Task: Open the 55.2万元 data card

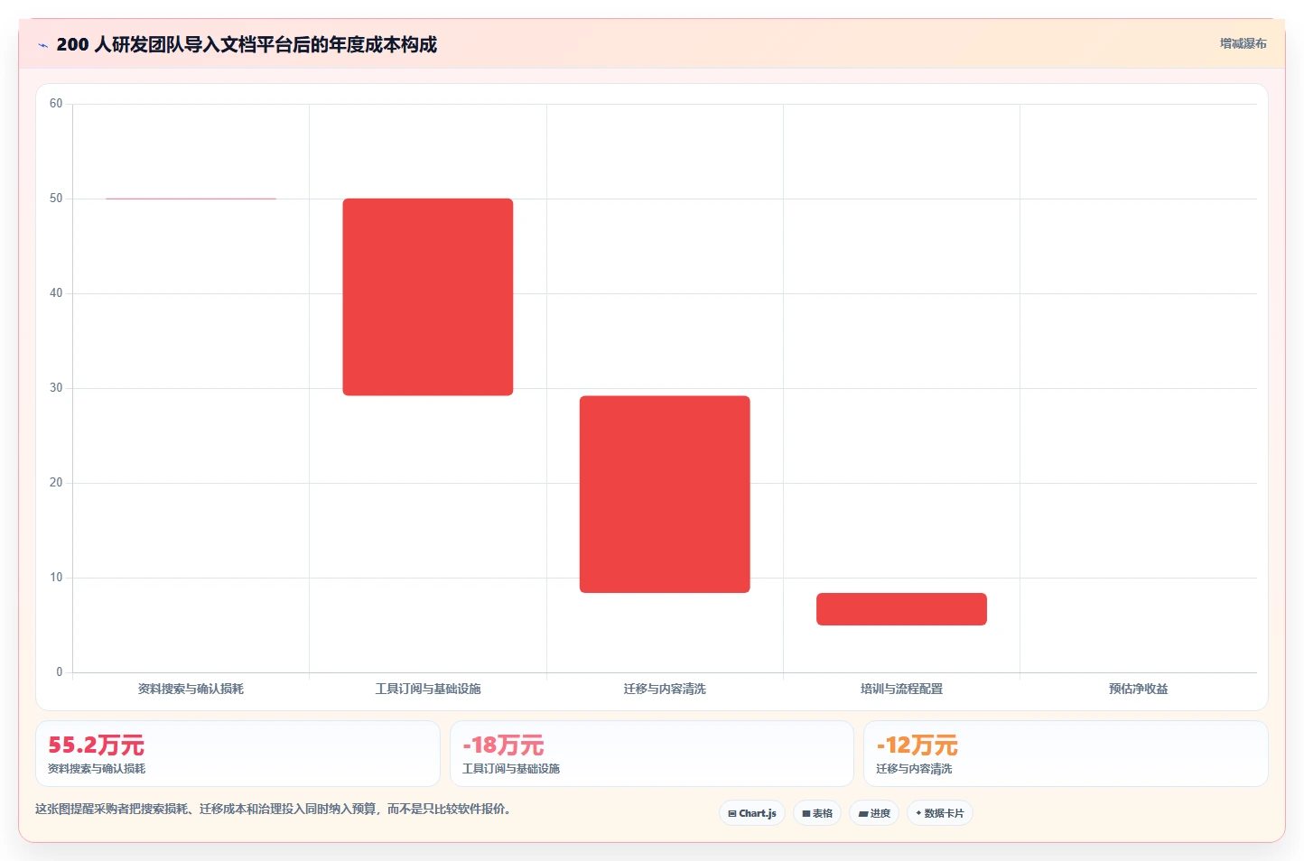Action: (x=238, y=754)
